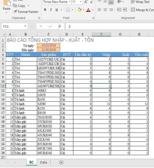This screenshot has height=168, width=154.
Task: Increase font size icon
Action: pyautogui.click(x=86, y=2)
